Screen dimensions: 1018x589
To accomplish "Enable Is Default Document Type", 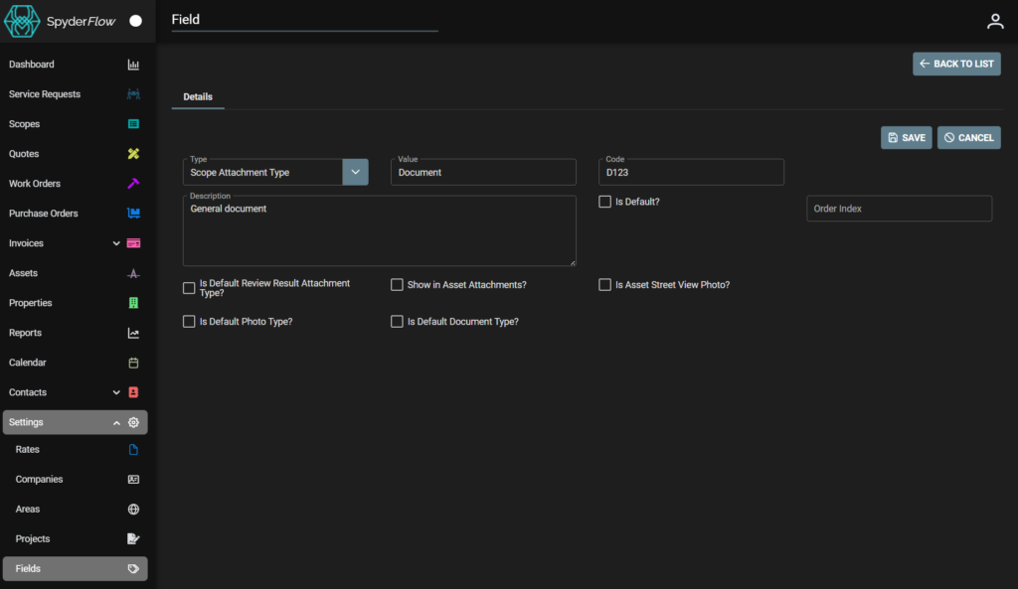I will 397,321.
